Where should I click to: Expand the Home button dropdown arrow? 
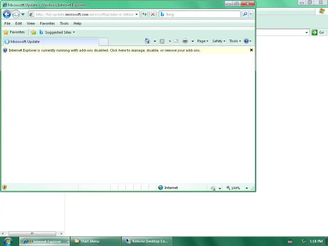pyautogui.click(x=155, y=41)
